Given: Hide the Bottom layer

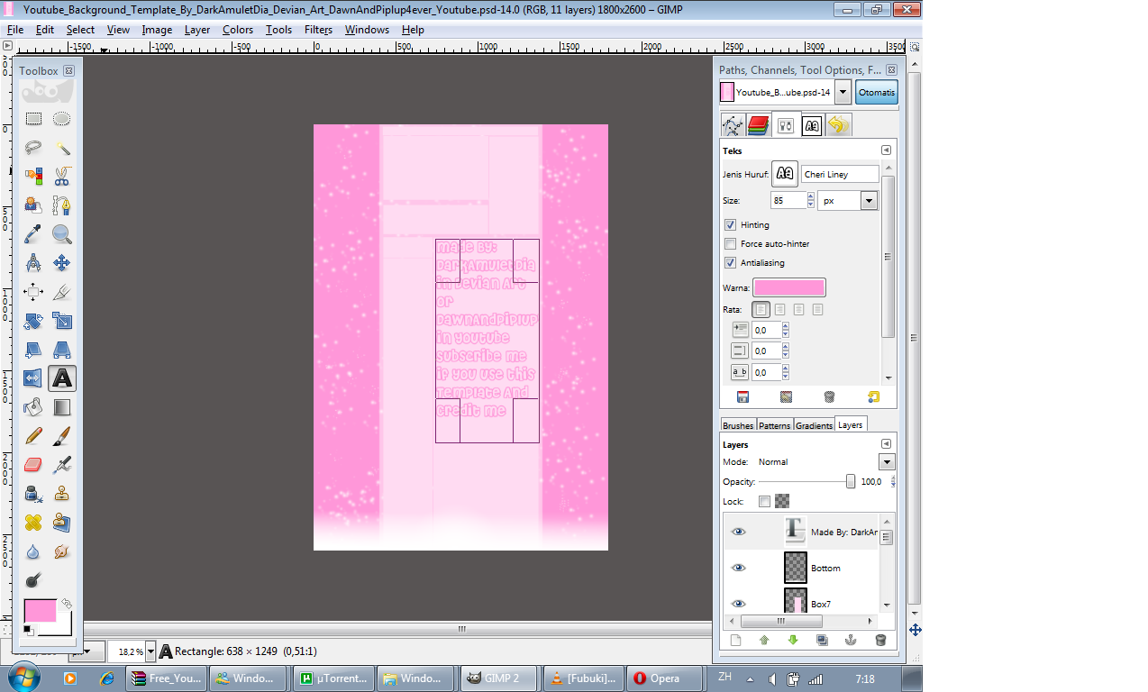Looking at the screenshot, I should (x=739, y=569).
